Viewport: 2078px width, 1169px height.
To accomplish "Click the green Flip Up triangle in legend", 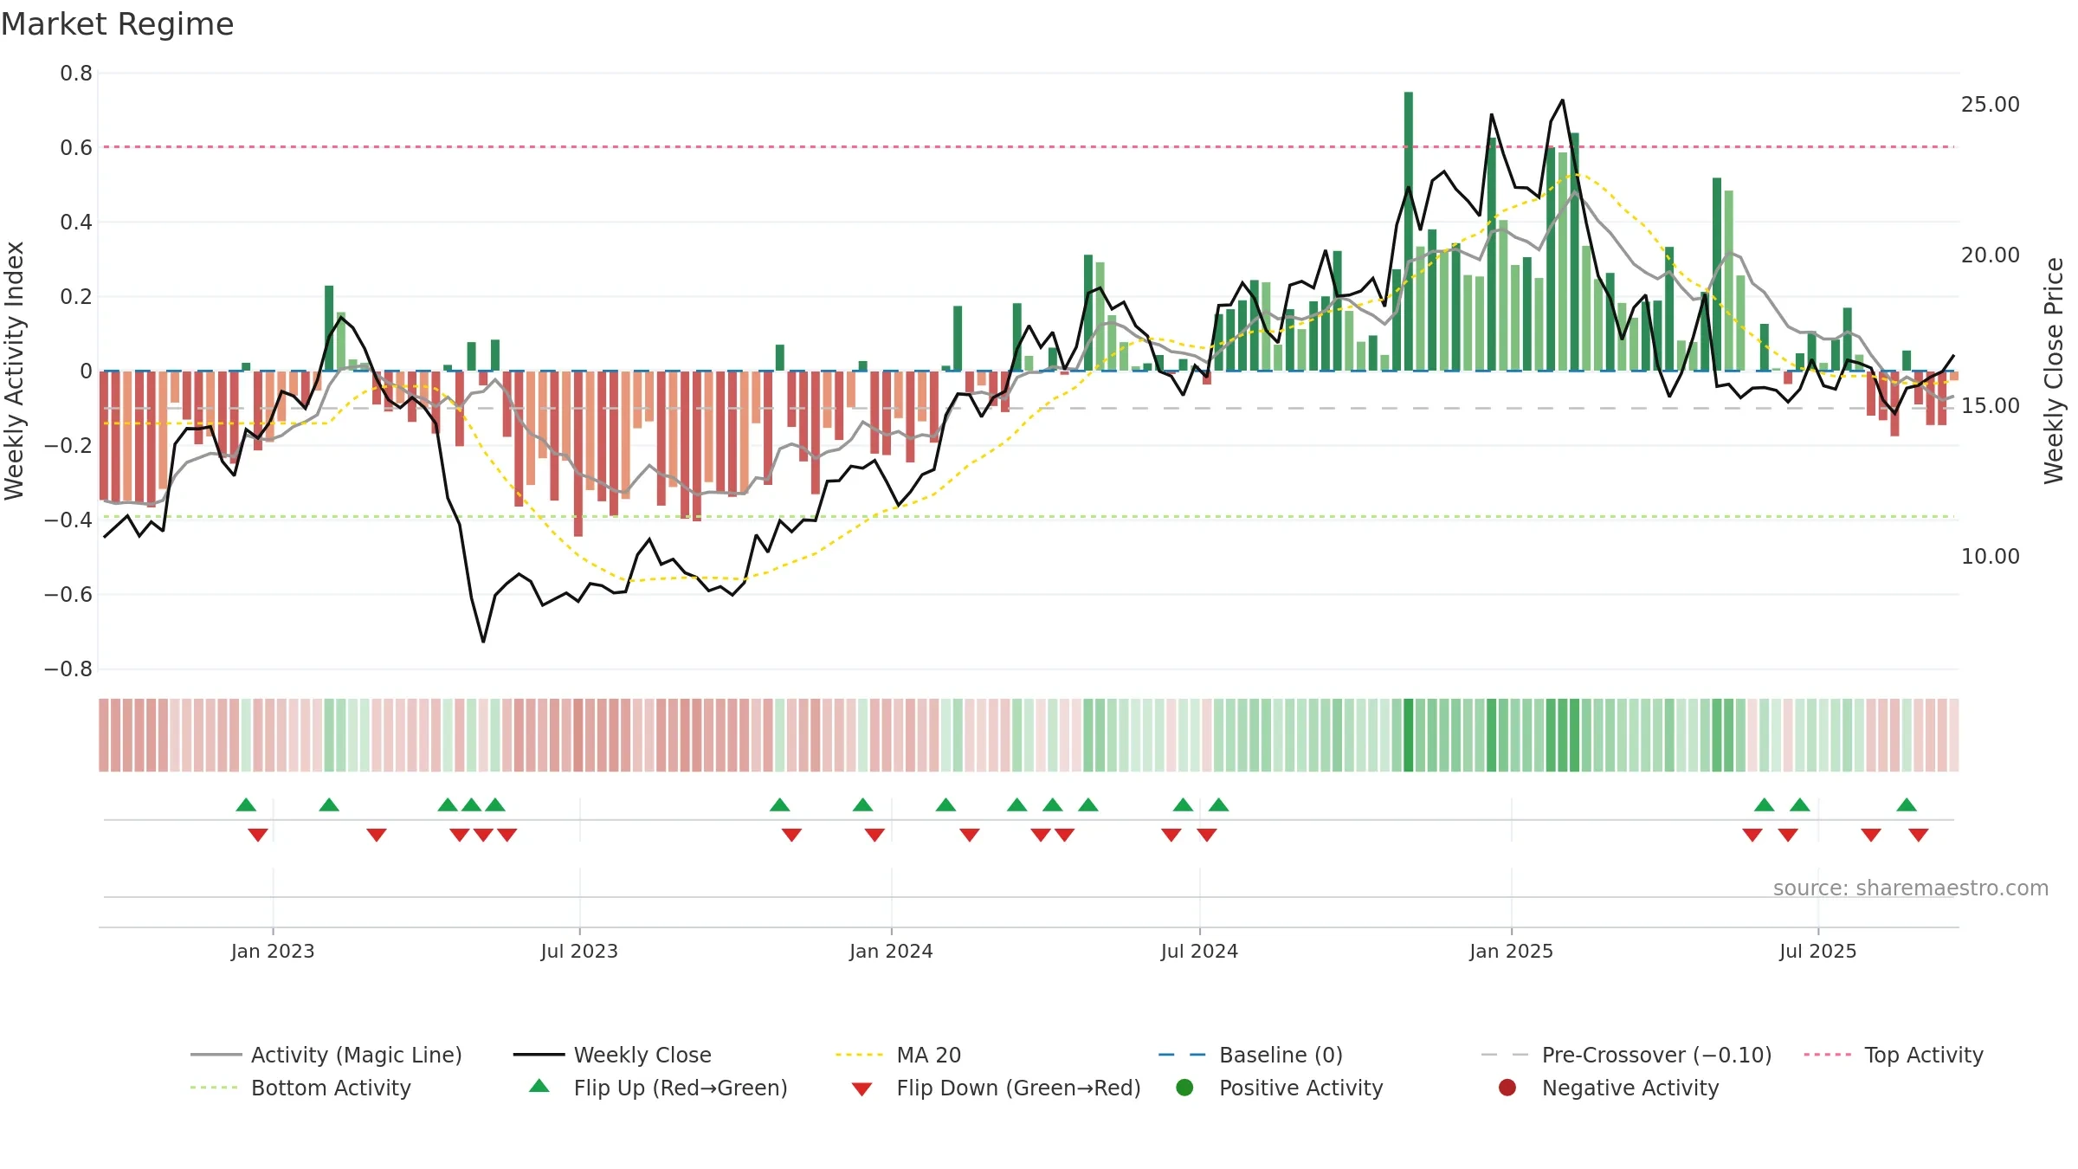I will click(539, 1086).
